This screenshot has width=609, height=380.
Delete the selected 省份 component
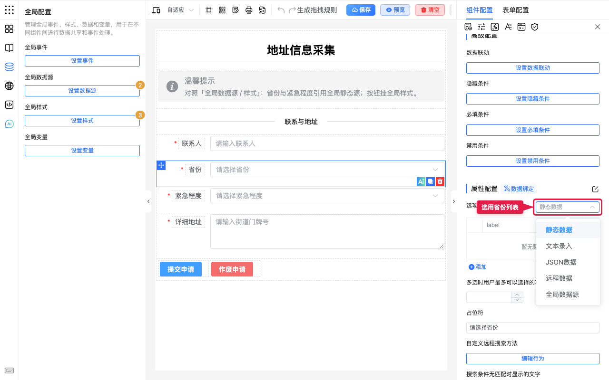[x=440, y=181]
